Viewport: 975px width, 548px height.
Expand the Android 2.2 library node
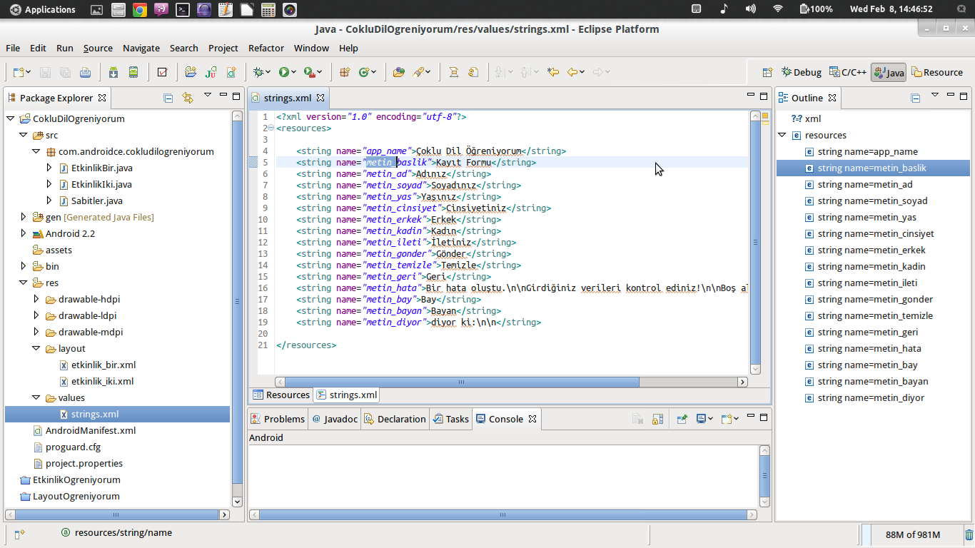(x=24, y=233)
